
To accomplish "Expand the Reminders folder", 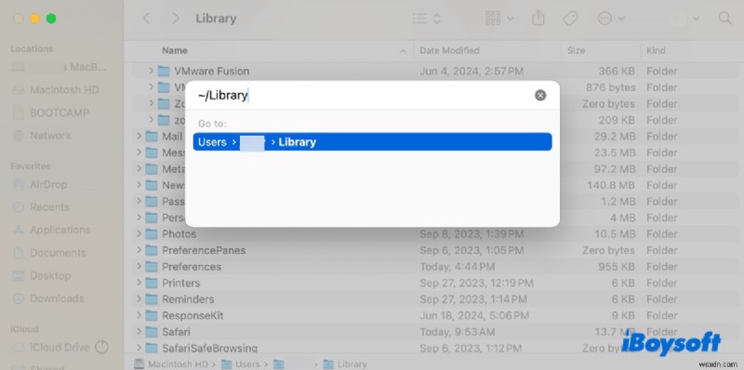I will (x=139, y=299).
